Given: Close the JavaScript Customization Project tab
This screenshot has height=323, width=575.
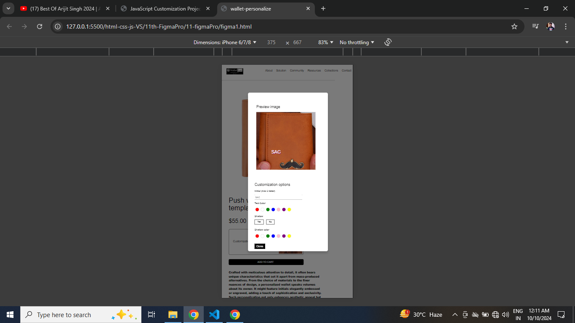Looking at the screenshot, I should 208,8.
